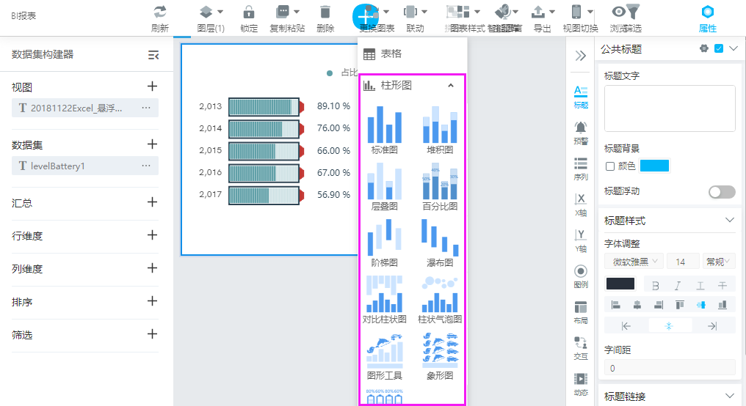This screenshot has height=406, width=746.
Task: Switch to the 布局 layout tab
Action: coord(581,312)
